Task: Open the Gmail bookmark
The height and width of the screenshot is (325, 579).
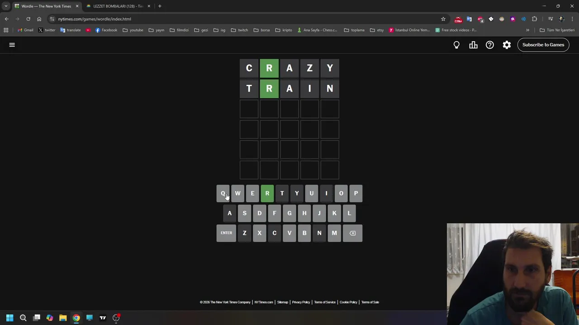Action: (25, 30)
